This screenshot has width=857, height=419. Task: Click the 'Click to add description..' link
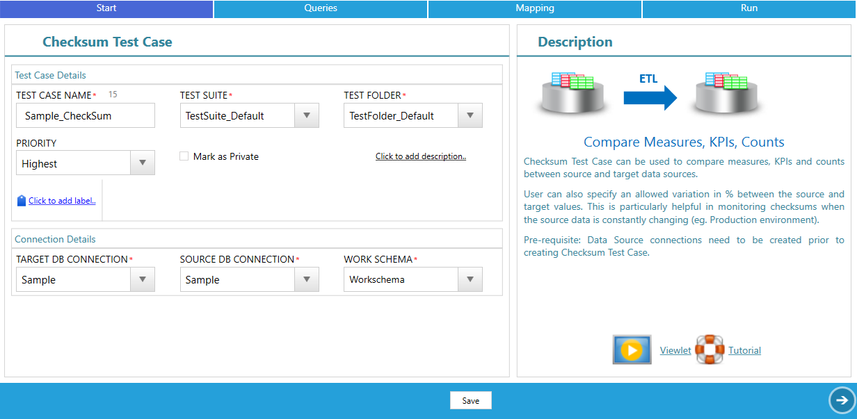pos(421,156)
